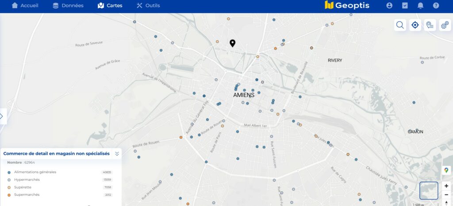Activate the geolocation target tool
Image resolution: width=453 pixels, height=206 pixels.
point(415,25)
